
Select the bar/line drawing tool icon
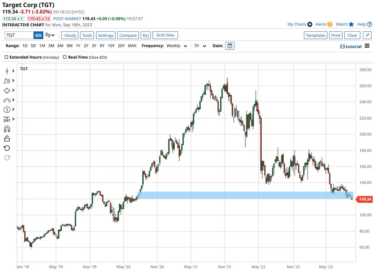(7, 71)
